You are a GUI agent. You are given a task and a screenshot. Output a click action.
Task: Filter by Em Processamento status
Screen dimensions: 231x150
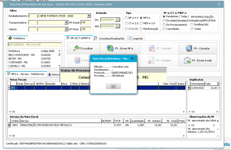(164, 25)
